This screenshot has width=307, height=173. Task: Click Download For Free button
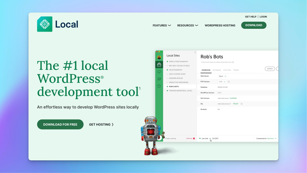(60, 124)
